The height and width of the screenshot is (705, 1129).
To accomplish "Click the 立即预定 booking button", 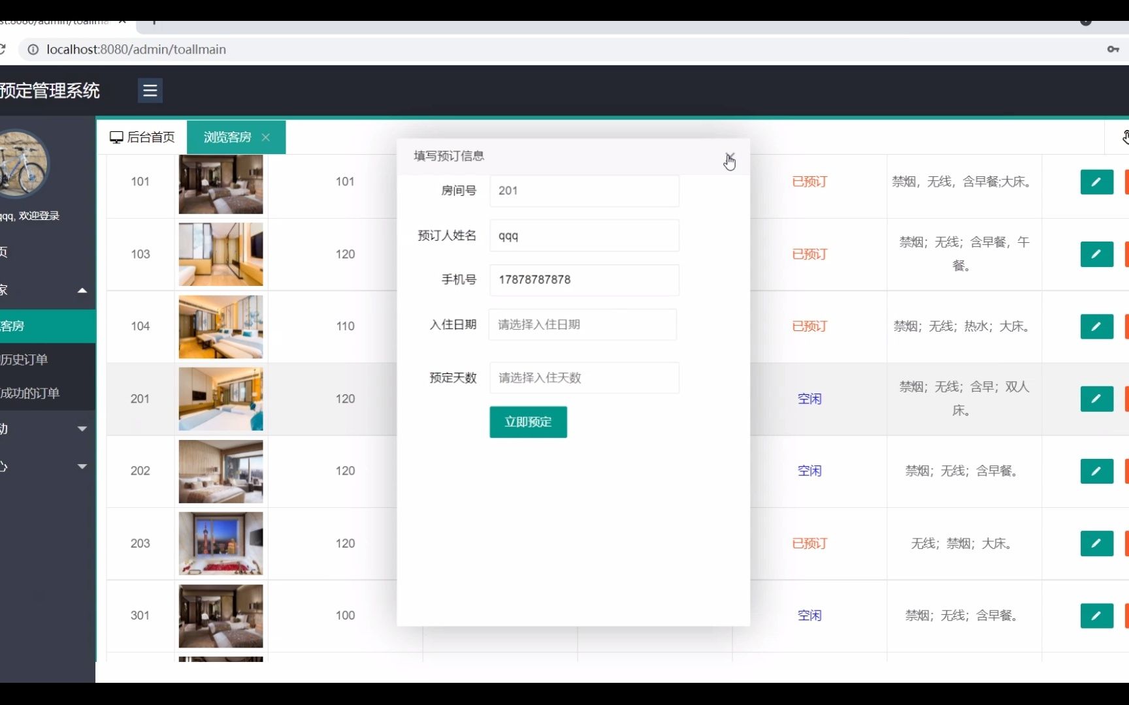I will click(527, 422).
